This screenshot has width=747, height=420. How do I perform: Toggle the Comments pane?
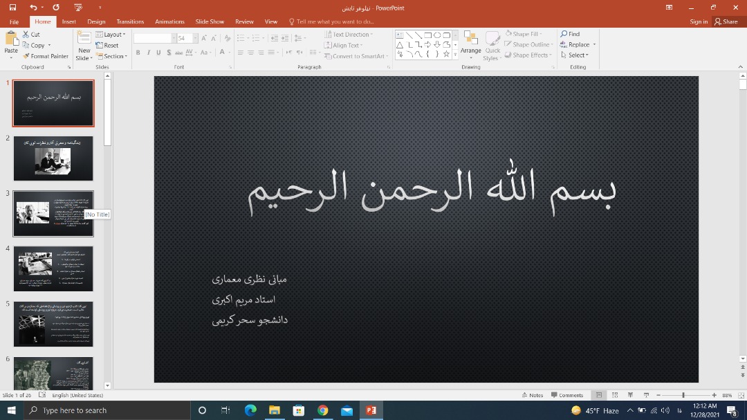pyautogui.click(x=567, y=395)
